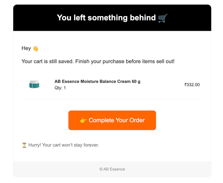Click 'Finish your purchase before items sell out!'
The height and width of the screenshot is (183, 223).
(x=125, y=61)
